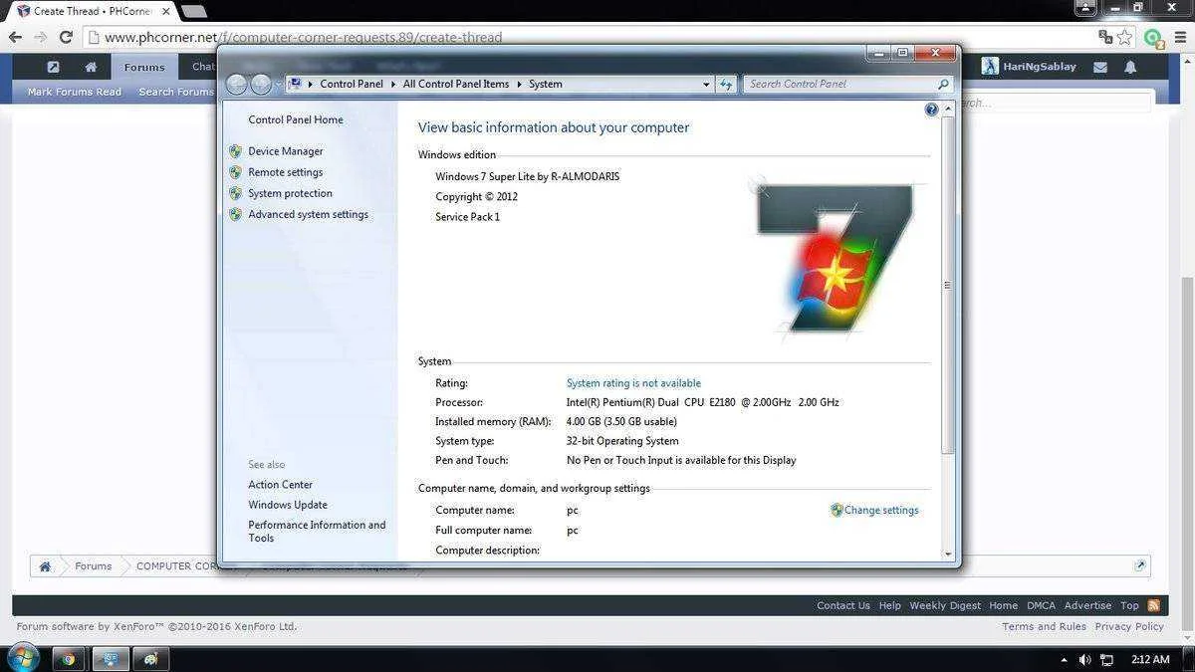Click the breadcrumb home icon on forum page

click(x=45, y=565)
